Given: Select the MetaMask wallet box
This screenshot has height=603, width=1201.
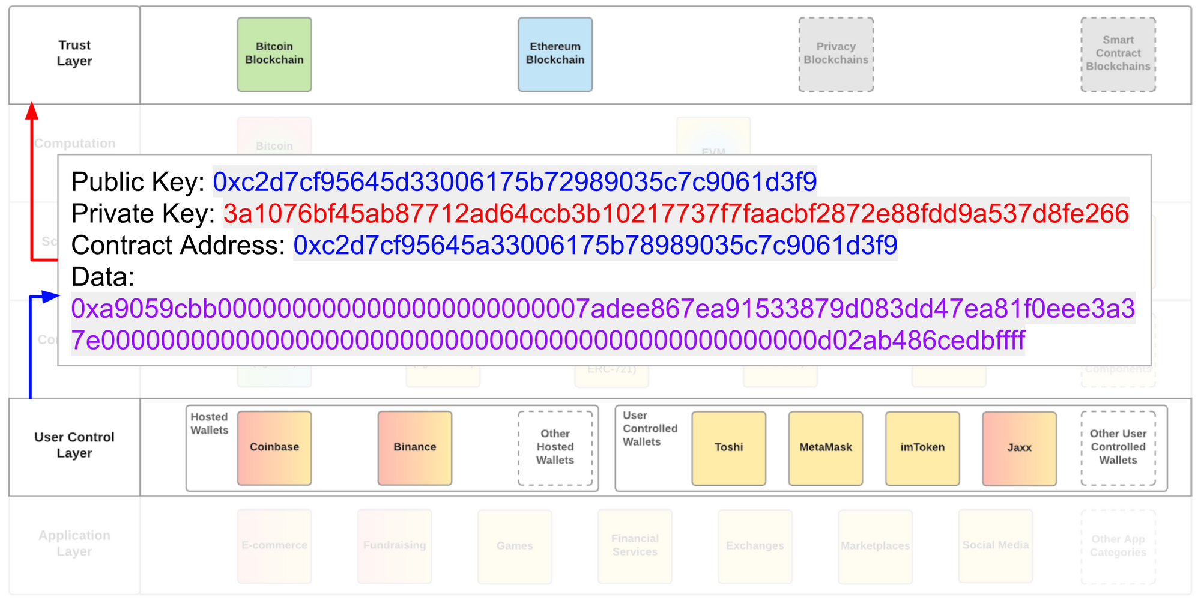Looking at the screenshot, I should [826, 449].
